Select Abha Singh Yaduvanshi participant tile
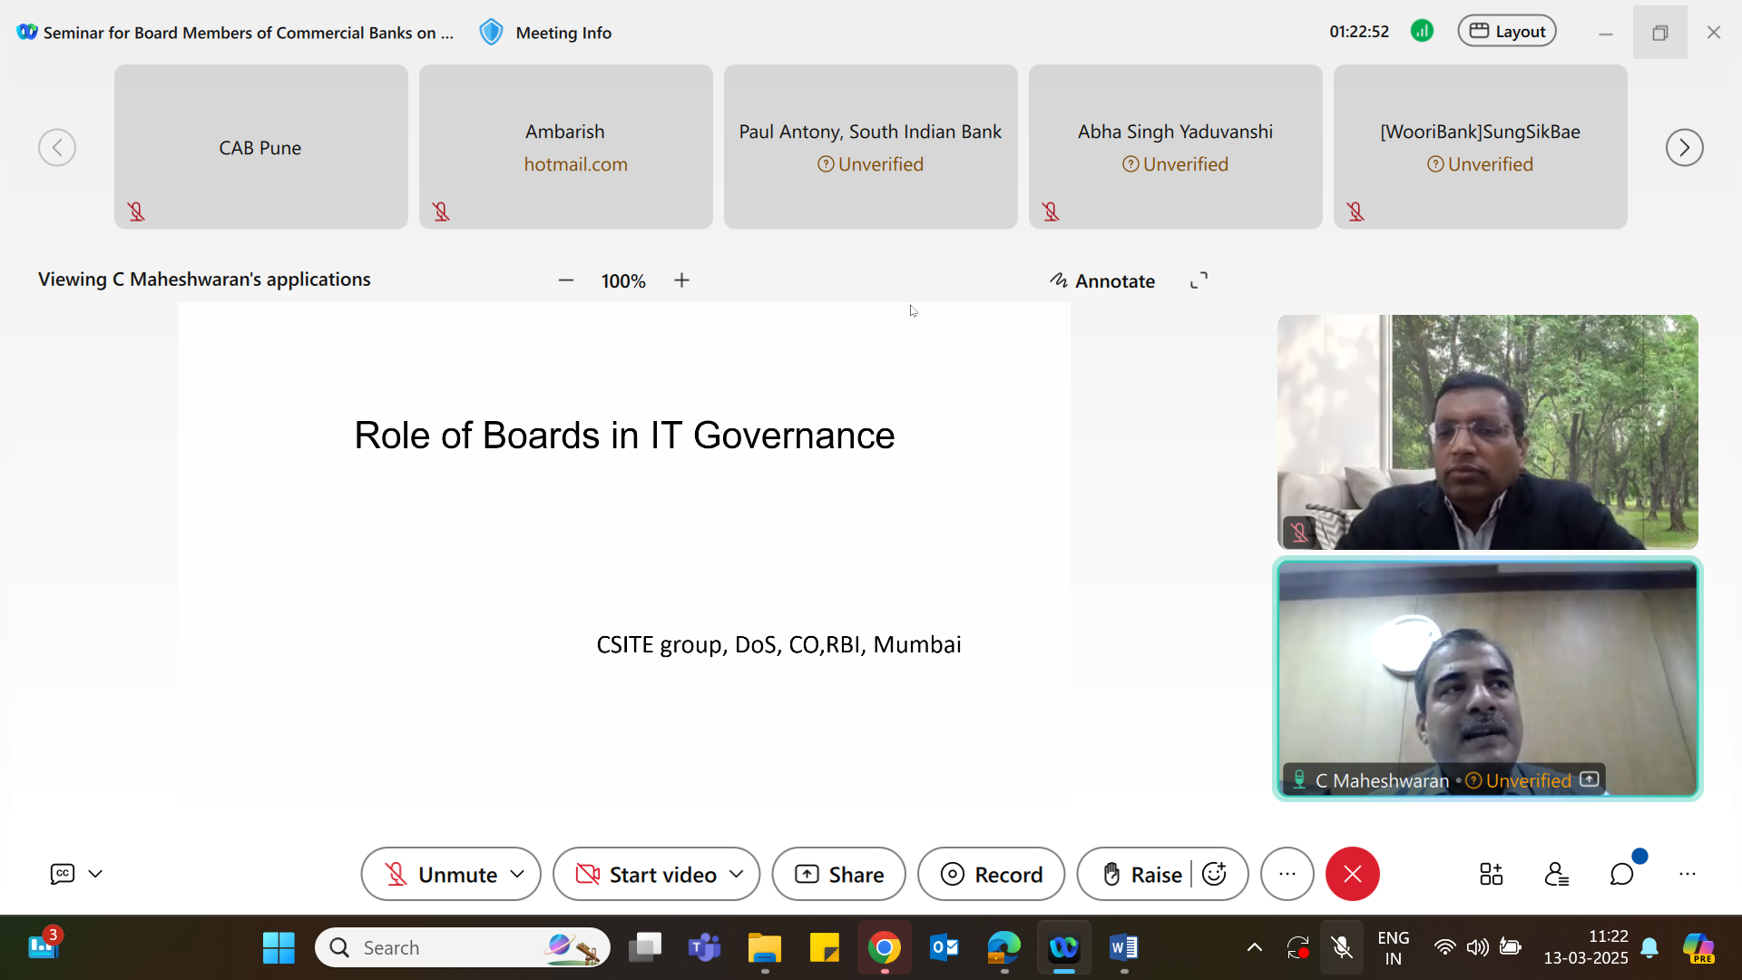 point(1176,147)
